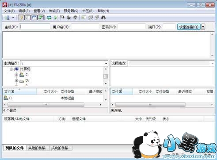Click the FileZilla title bar logo
The image size is (217, 160).
[x=5, y=5]
